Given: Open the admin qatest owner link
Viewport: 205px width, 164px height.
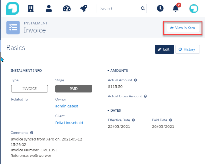Looking at the screenshot, I should pyautogui.click(x=67, y=106).
